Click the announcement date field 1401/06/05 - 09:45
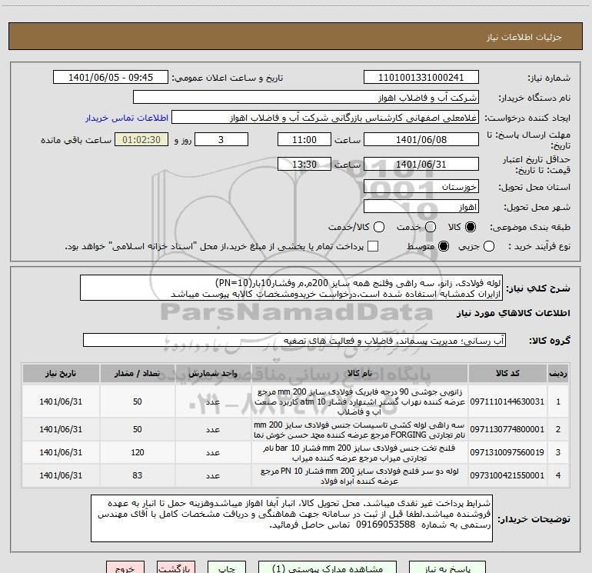This screenshot has height=573, width=592. 111,78
